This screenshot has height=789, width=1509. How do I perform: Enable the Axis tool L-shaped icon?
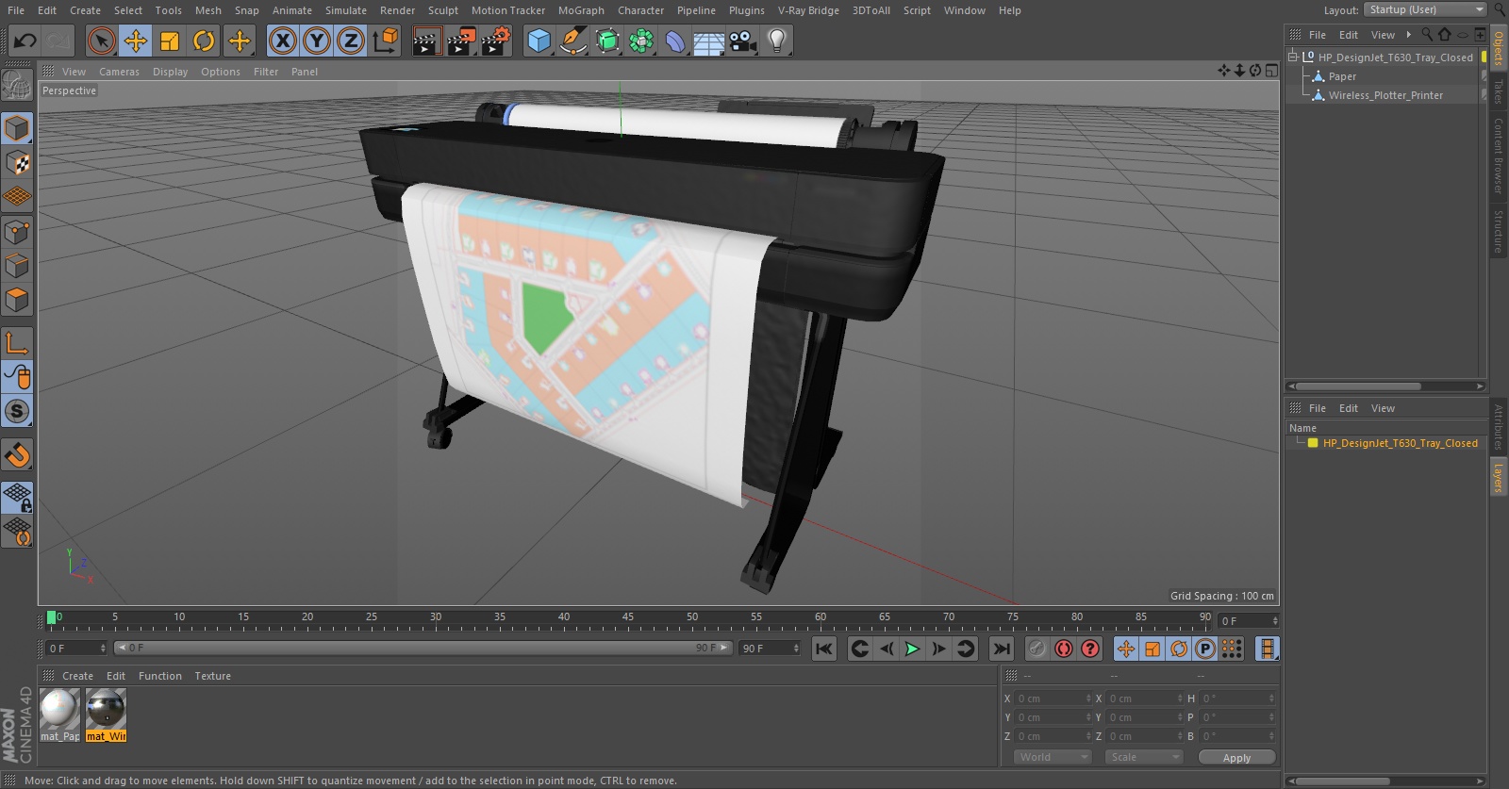click(17, 342)
